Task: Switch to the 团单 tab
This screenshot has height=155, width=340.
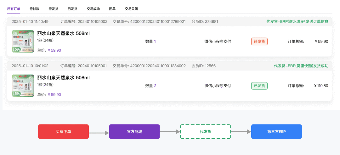Action: click(x=112, y=9)
